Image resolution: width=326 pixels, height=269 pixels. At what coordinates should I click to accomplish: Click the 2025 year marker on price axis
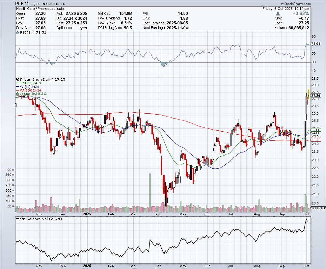point(87,214)
